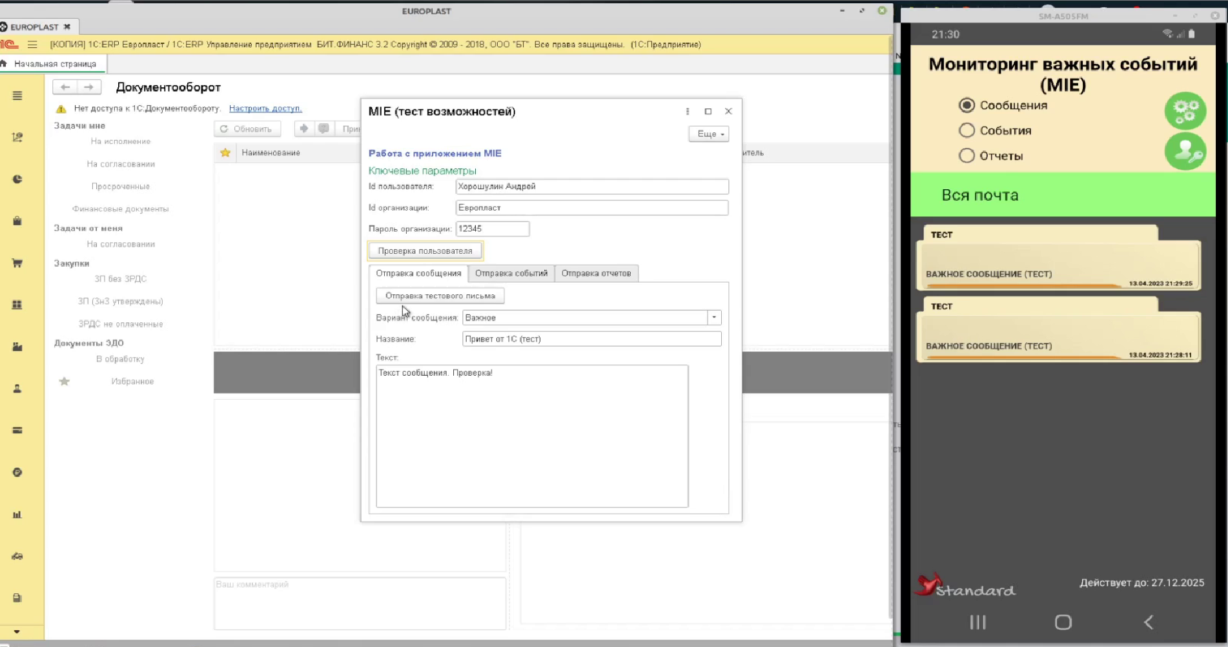Open the finance coin section in sidebar
1228x647 pixels.
(x=17, y=472)
